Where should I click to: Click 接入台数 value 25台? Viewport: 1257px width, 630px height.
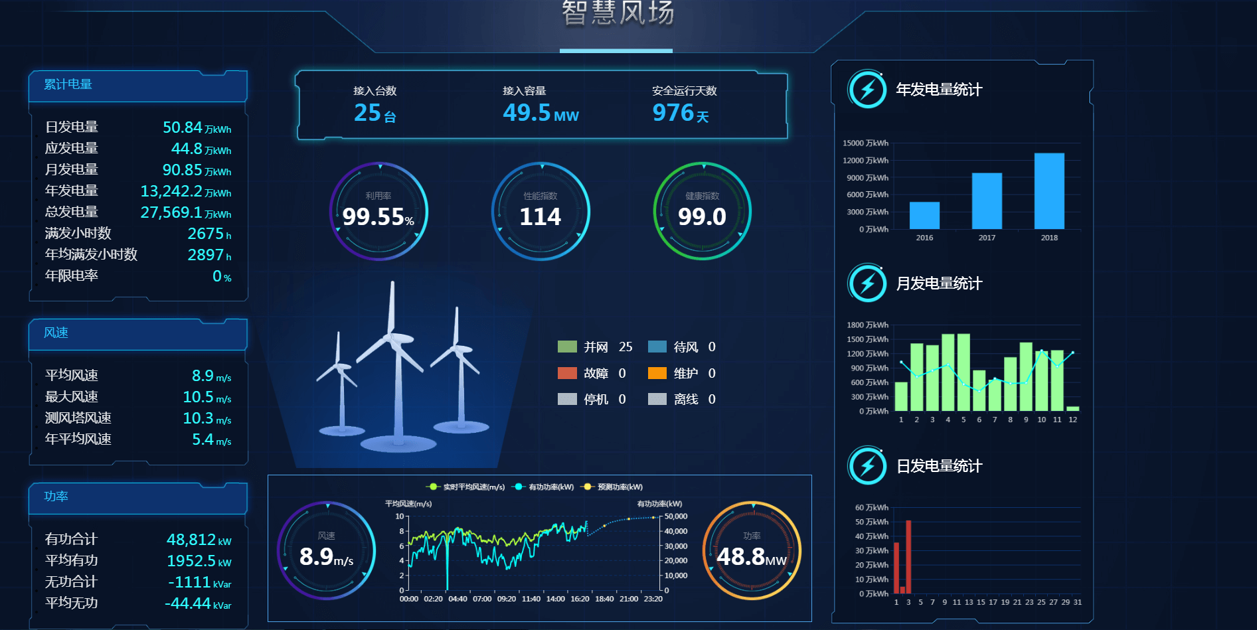pos(375,114)
